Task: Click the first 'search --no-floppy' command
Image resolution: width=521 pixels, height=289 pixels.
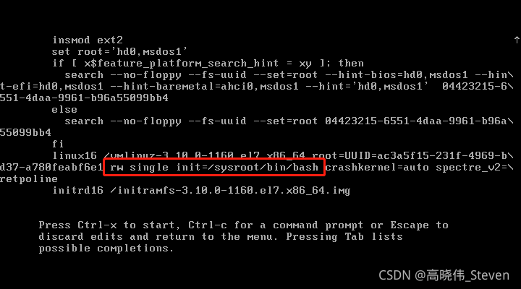Action: 122,75
